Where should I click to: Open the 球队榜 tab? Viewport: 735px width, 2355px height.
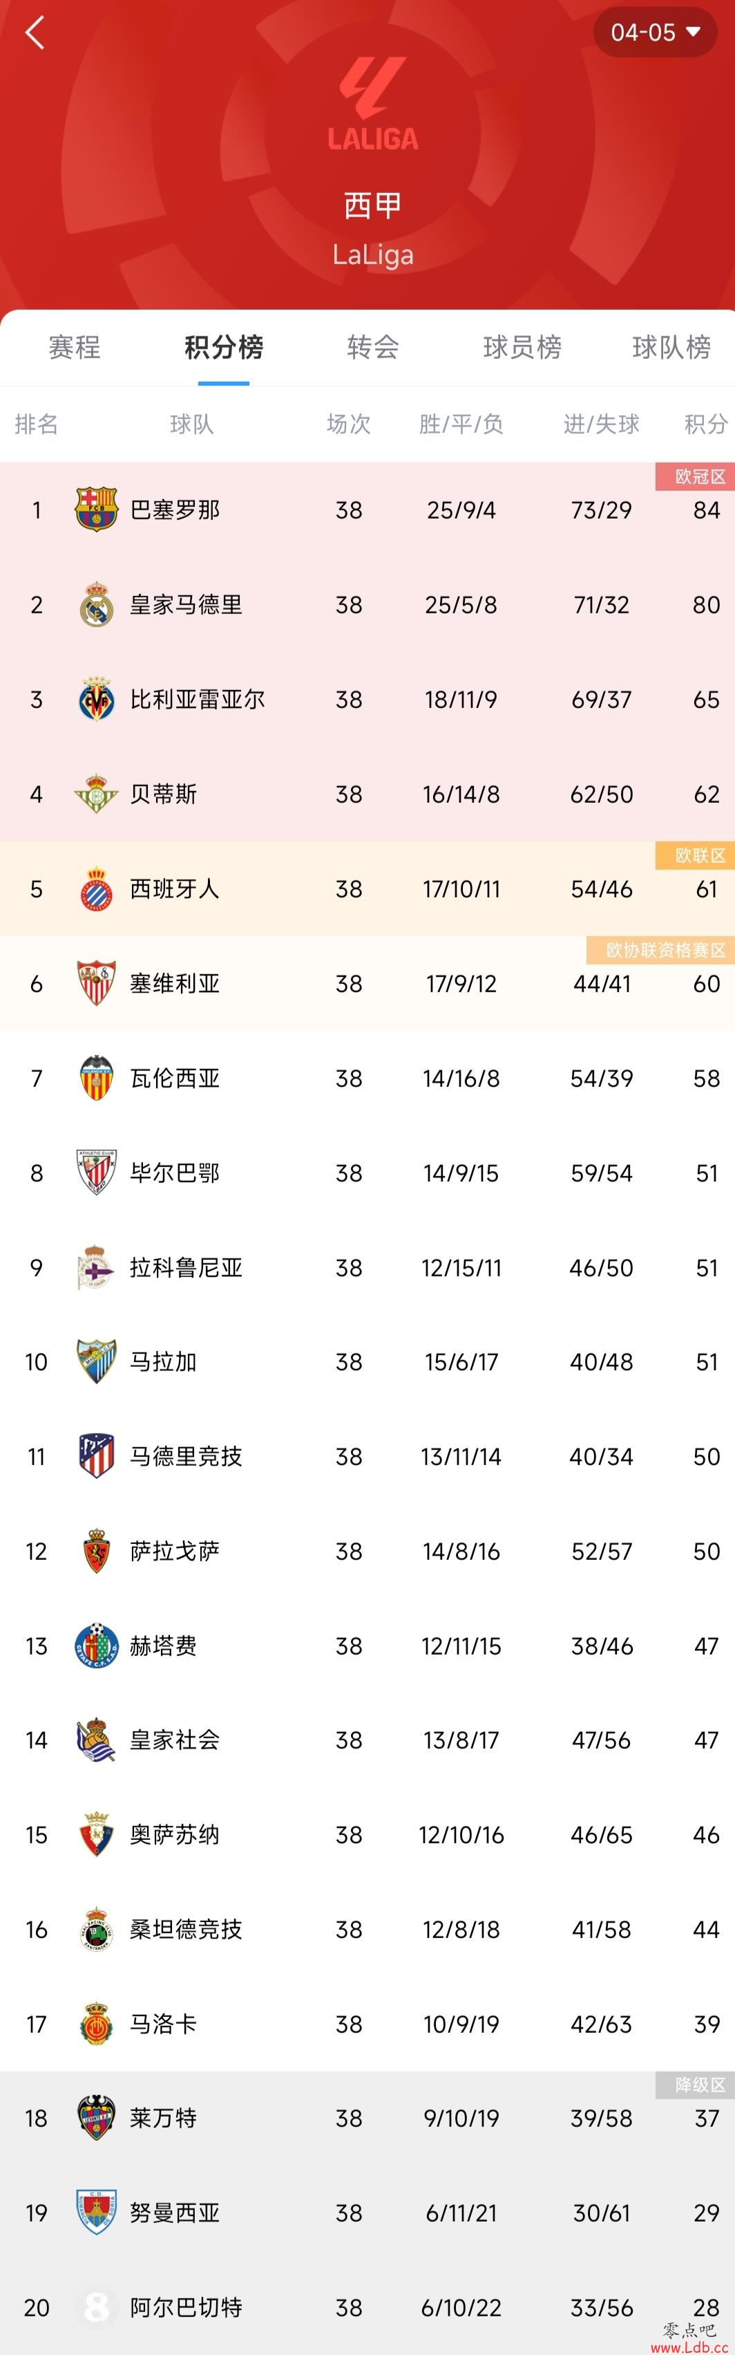click(671, 347)
